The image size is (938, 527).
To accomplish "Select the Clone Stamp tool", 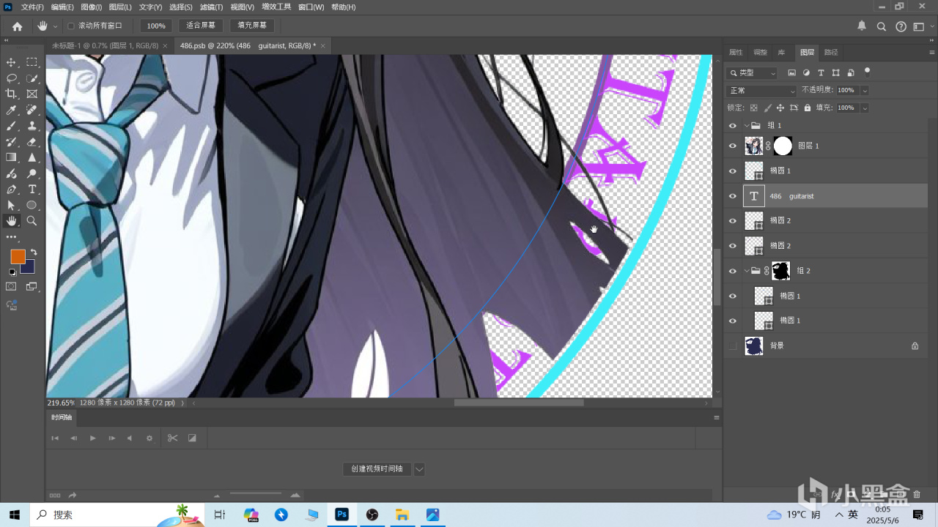I will click(x=32, y=126).
